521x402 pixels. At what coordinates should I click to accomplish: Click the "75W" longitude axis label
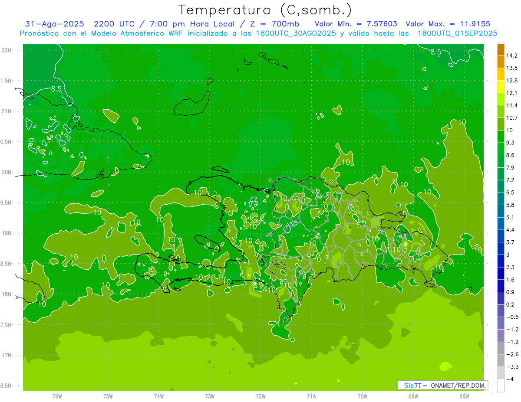tap(108, 396)
